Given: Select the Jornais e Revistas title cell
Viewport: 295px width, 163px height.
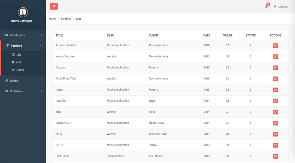Looking at the screenshot, I should click(x=66, y=45).
